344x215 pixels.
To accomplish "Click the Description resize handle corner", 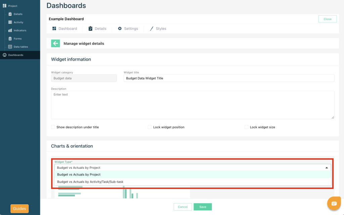I will [x=333, y=117].
